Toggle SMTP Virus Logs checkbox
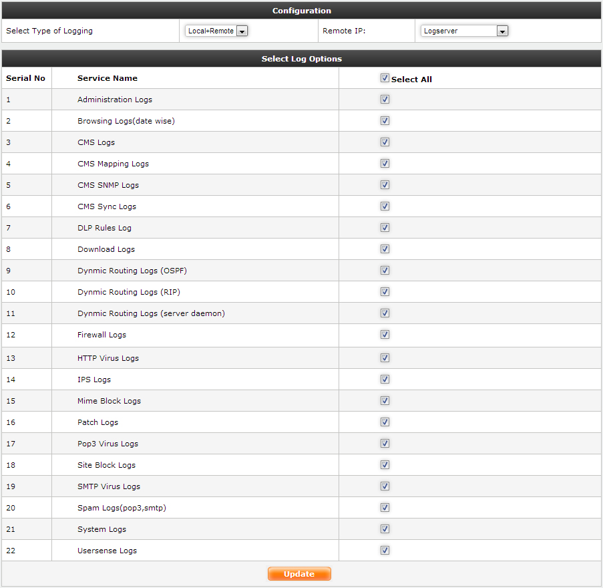Viewport: 603px width, 588px height. coord(385,486)
